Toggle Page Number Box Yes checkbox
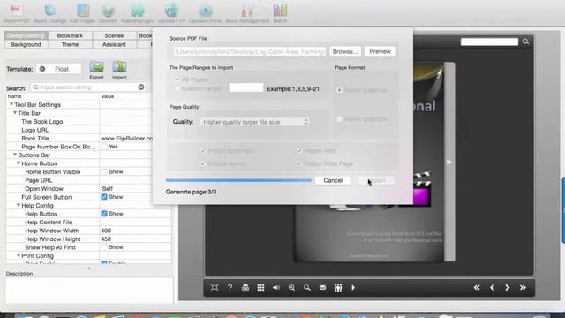 [104, 147]
